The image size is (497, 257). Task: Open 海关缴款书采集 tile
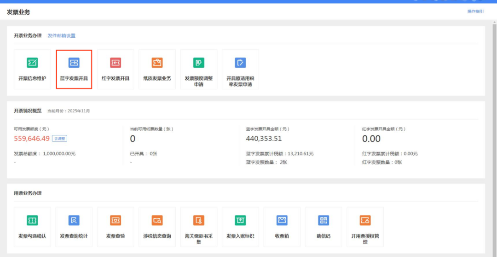click(x=199, y=227)
